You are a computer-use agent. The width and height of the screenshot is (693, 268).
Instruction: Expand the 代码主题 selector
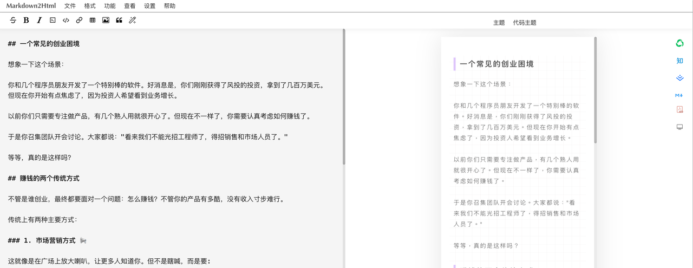point(525,23)
